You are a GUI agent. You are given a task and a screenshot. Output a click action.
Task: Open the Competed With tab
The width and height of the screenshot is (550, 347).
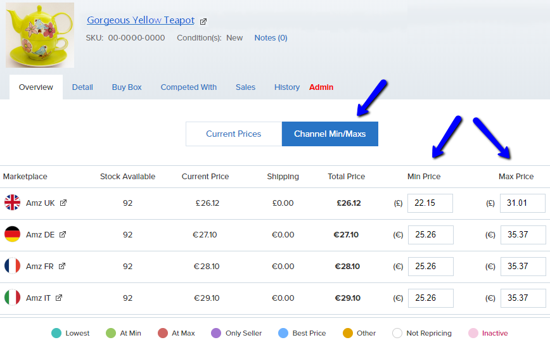188,87
